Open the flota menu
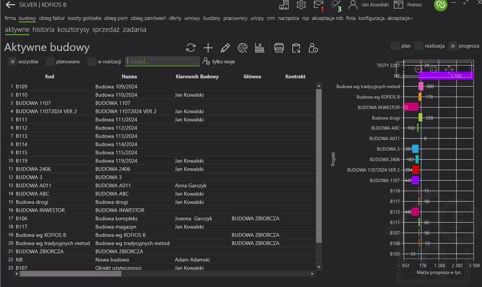This screenshot has width=482, height=287. pyautogui.click(x=351, y=18)
